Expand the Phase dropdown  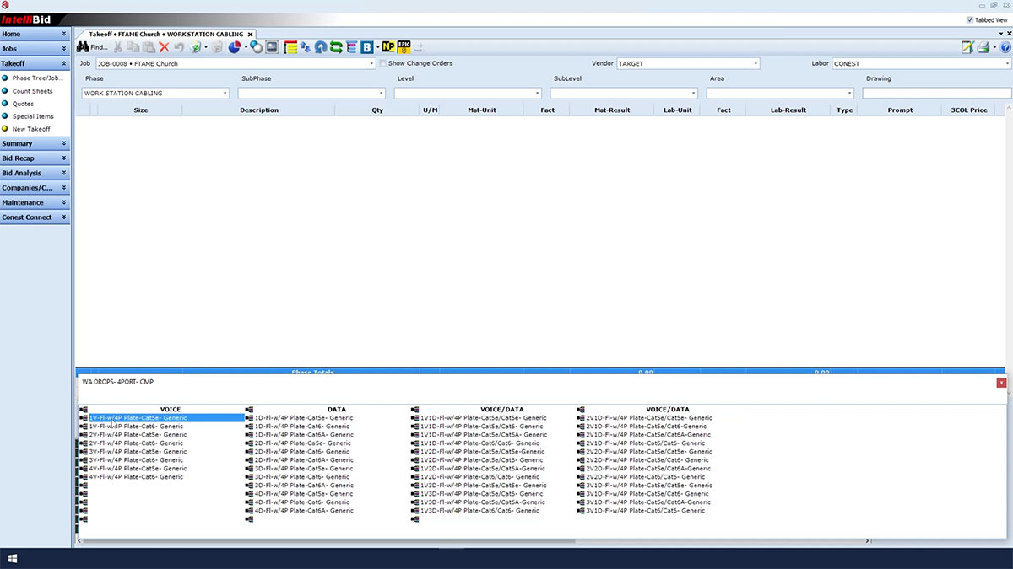click(x=225, y=94)
